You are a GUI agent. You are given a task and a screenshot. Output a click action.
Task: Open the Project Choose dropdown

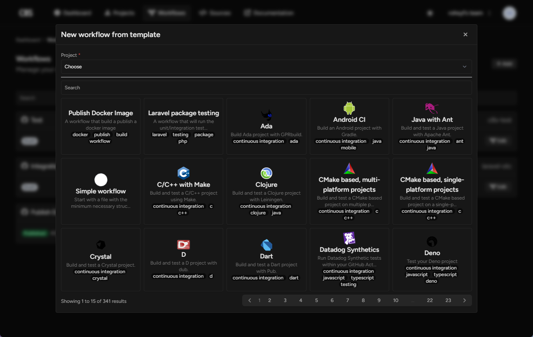click(x=266, y=67)
